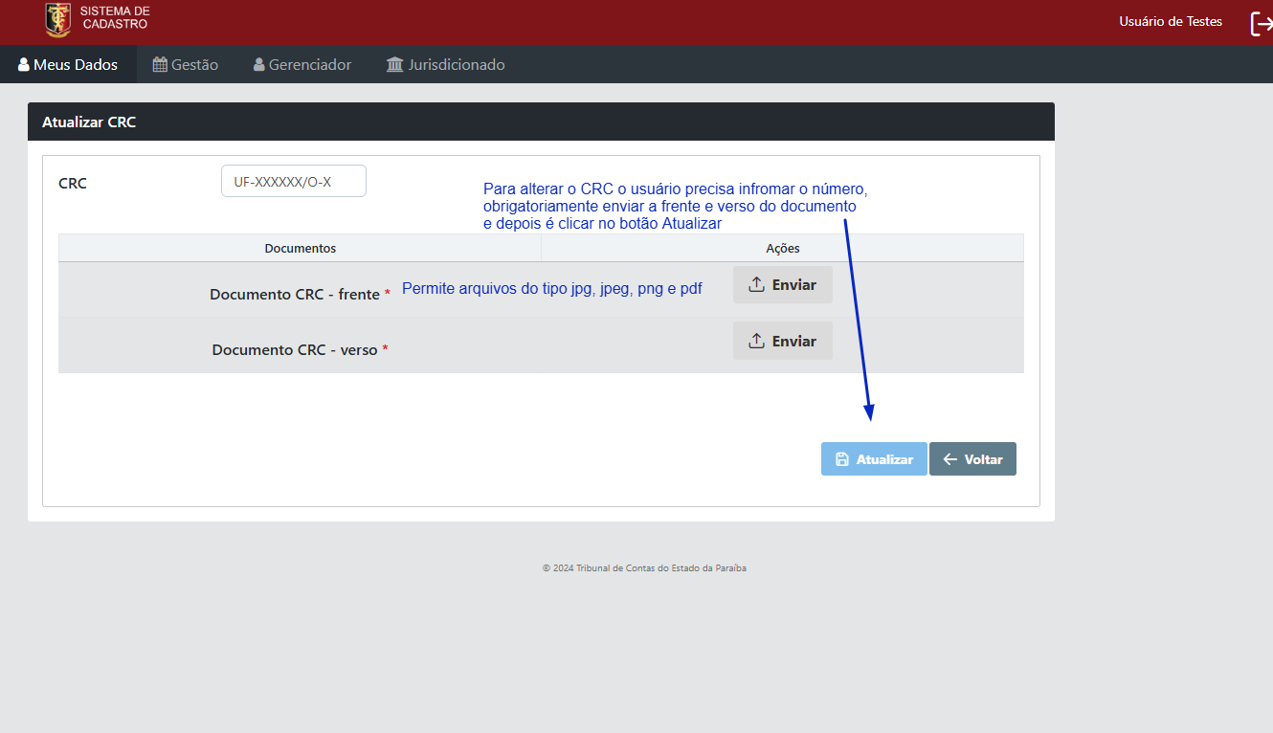Click the Documentos column header
This screenshot has height=733, width=1273.
(x=301, y=248)
